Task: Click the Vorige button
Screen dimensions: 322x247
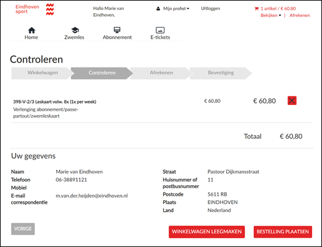Action: tap(23, 229)
